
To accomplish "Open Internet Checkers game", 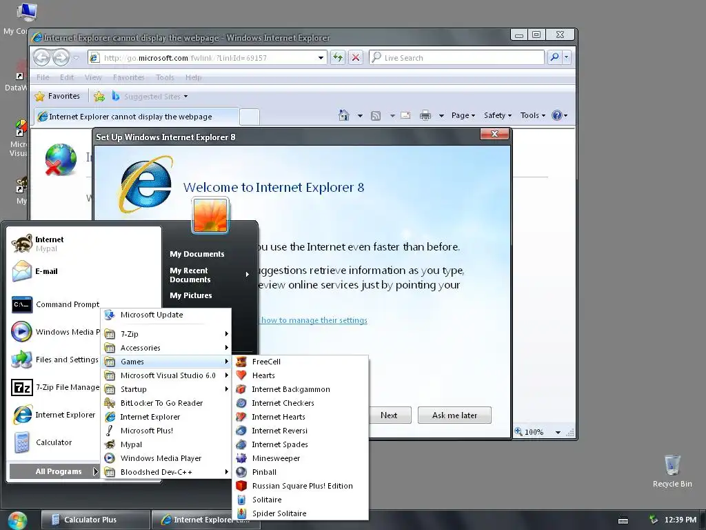I will pos(301,403).
